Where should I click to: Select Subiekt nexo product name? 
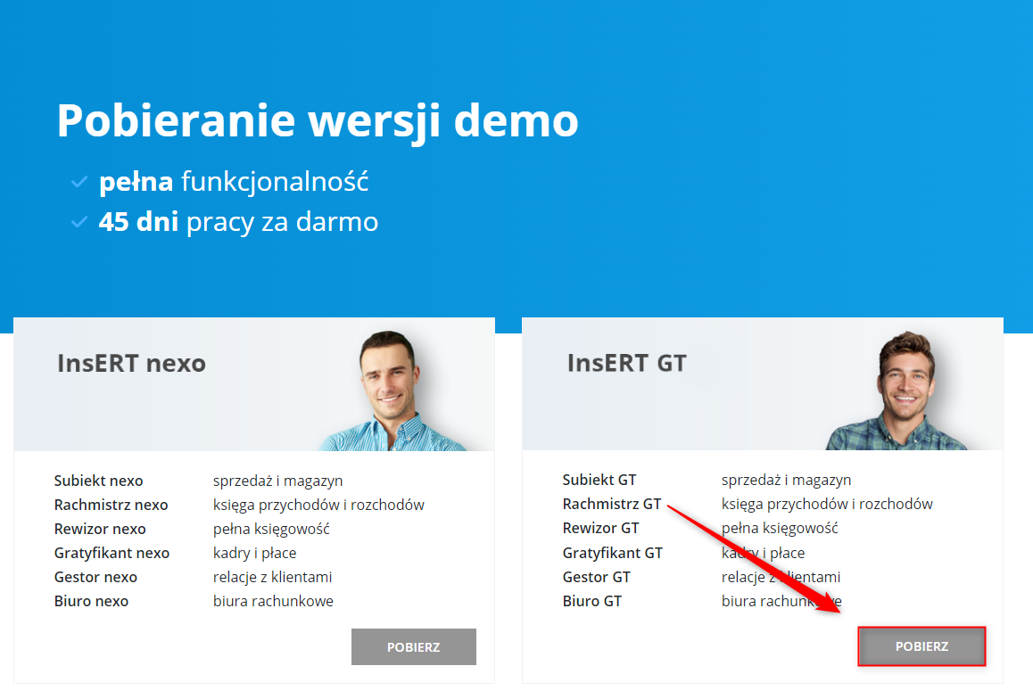[x=99, y=481]
